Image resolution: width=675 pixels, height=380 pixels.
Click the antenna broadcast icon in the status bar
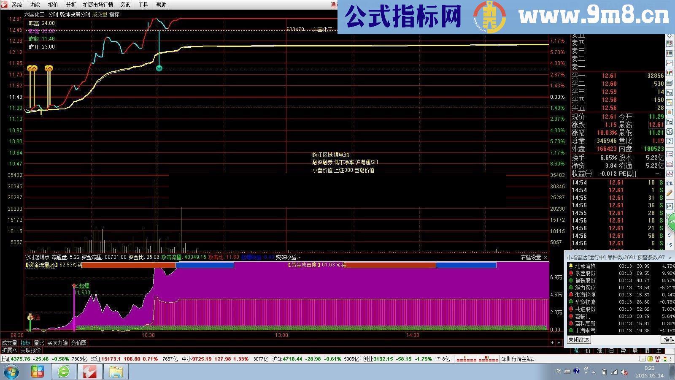(x=657, y=358)
